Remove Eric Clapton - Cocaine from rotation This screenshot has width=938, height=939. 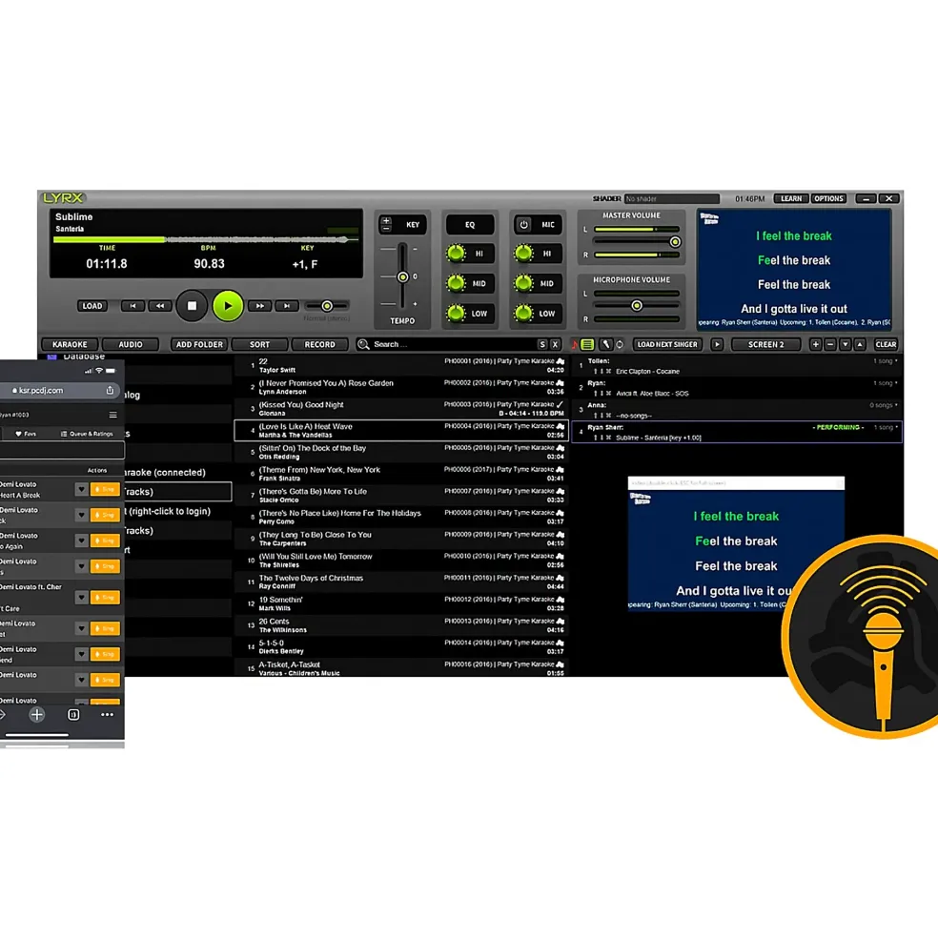608,372
